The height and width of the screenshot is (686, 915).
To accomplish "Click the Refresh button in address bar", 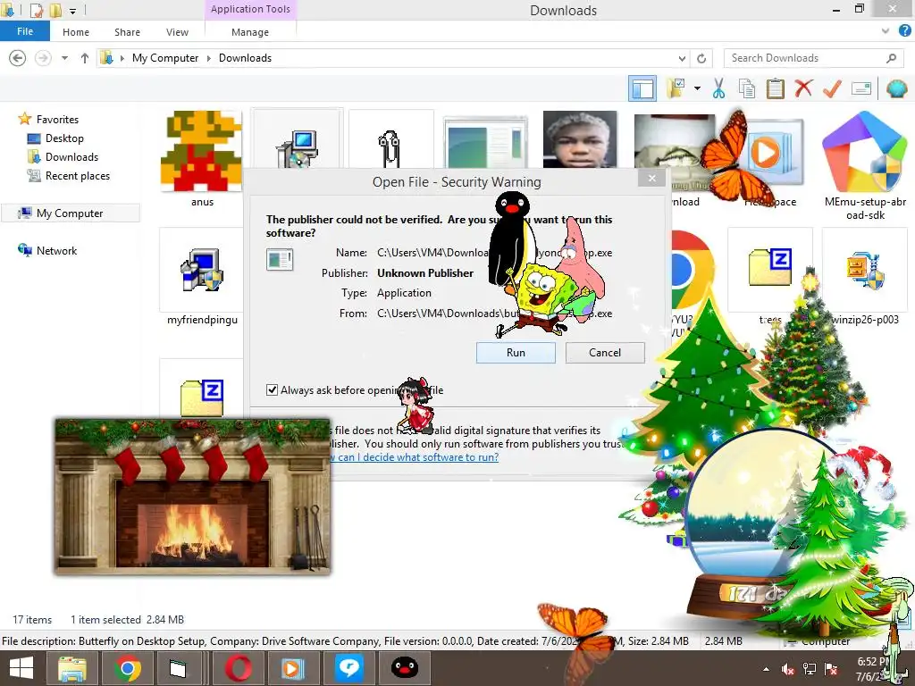I will (701, 58).
